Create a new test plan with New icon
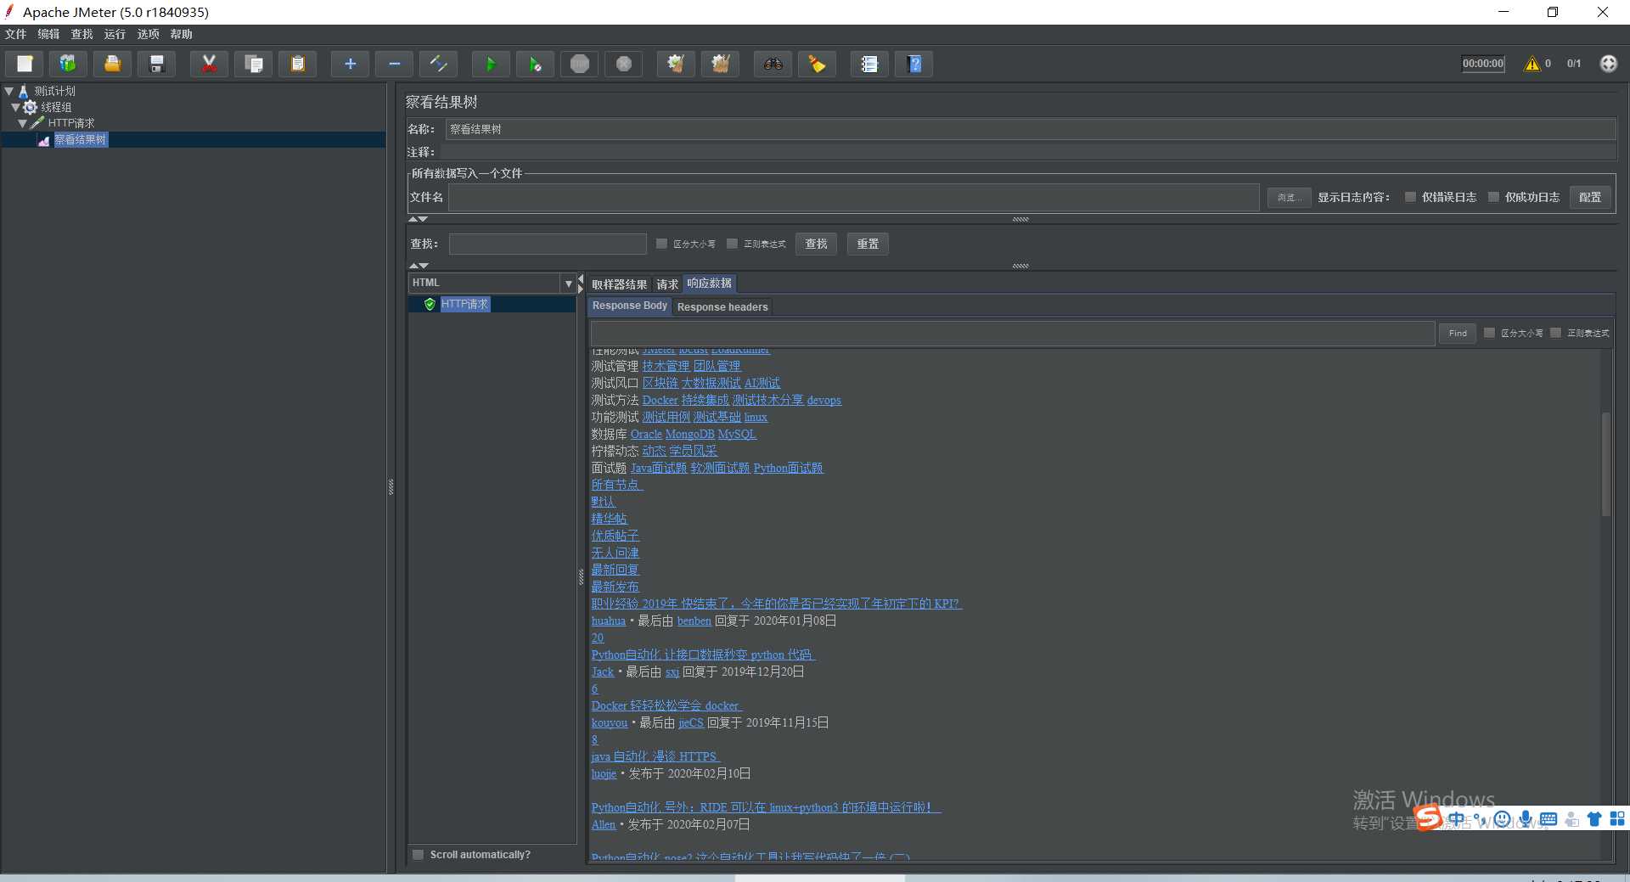 [x=25, y=64]
